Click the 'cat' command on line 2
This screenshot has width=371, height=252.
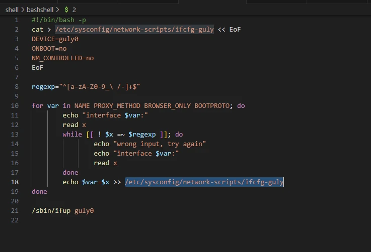pos(37,30)
